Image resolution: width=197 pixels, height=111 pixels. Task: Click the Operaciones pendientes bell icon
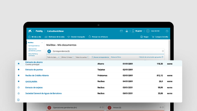(x=49, y=108)
